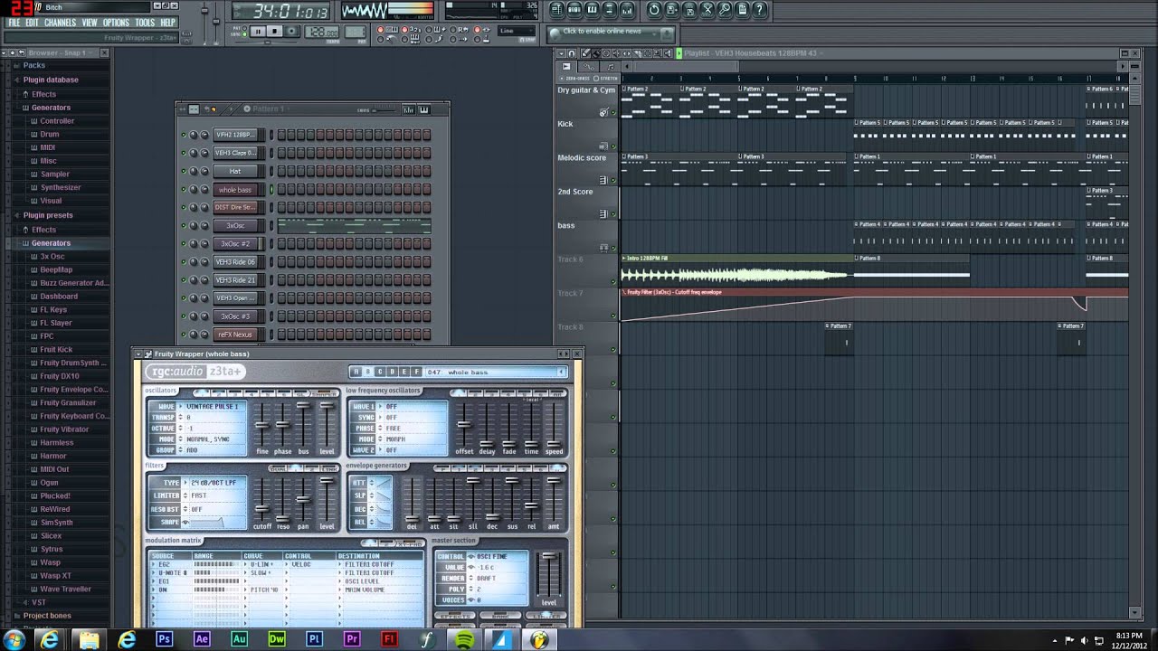Open Spotify from the taskbar
The image size is (1158, 651).
coord(464,639)
